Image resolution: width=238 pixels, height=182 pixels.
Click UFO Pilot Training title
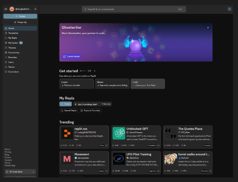point(139,154)
